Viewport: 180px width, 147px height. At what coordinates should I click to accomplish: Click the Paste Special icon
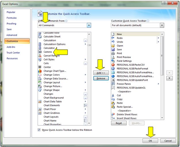click(x=113, y=107)
